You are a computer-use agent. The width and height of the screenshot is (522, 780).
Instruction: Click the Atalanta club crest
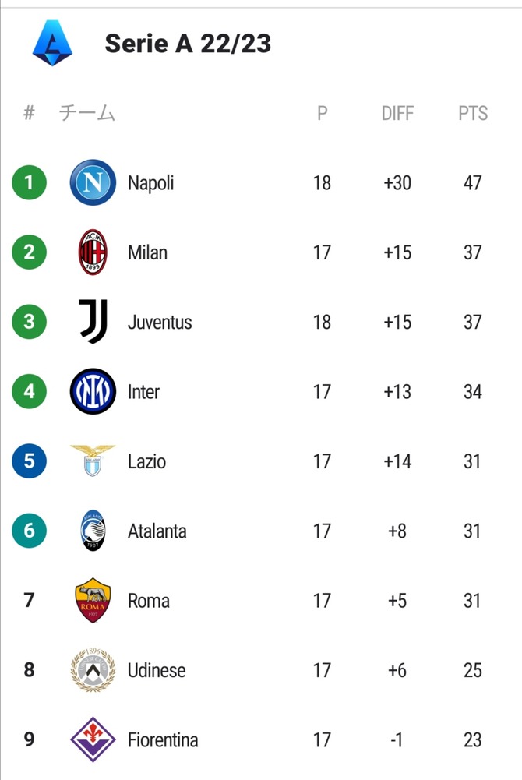[x=93, y=531]
